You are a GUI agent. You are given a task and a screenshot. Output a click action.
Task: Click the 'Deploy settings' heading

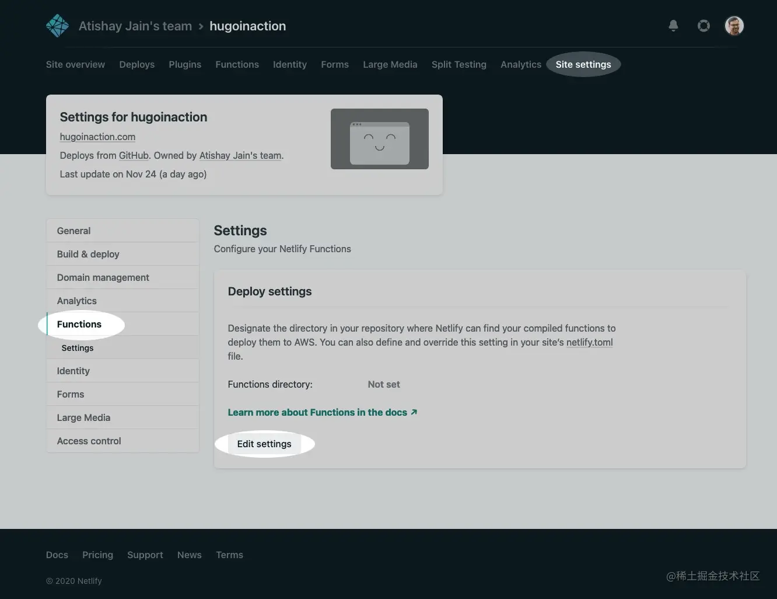pos(269,291)
